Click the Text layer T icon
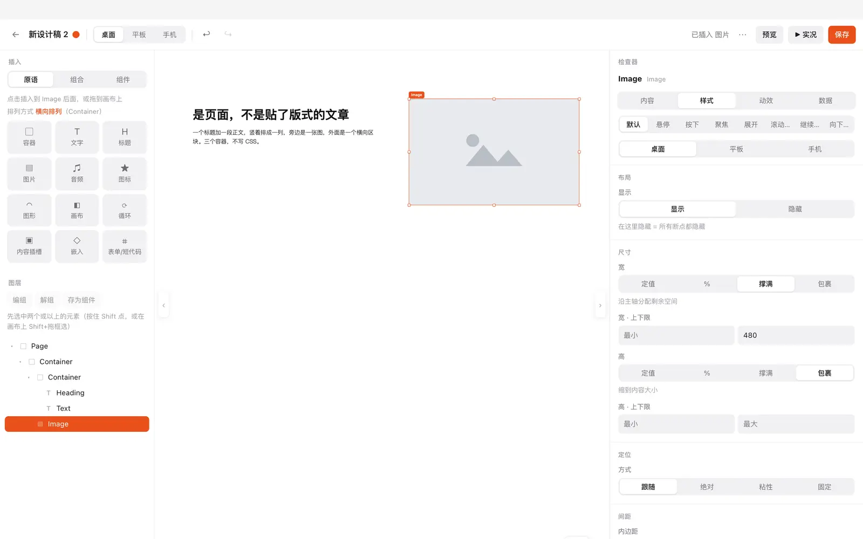 49,409
